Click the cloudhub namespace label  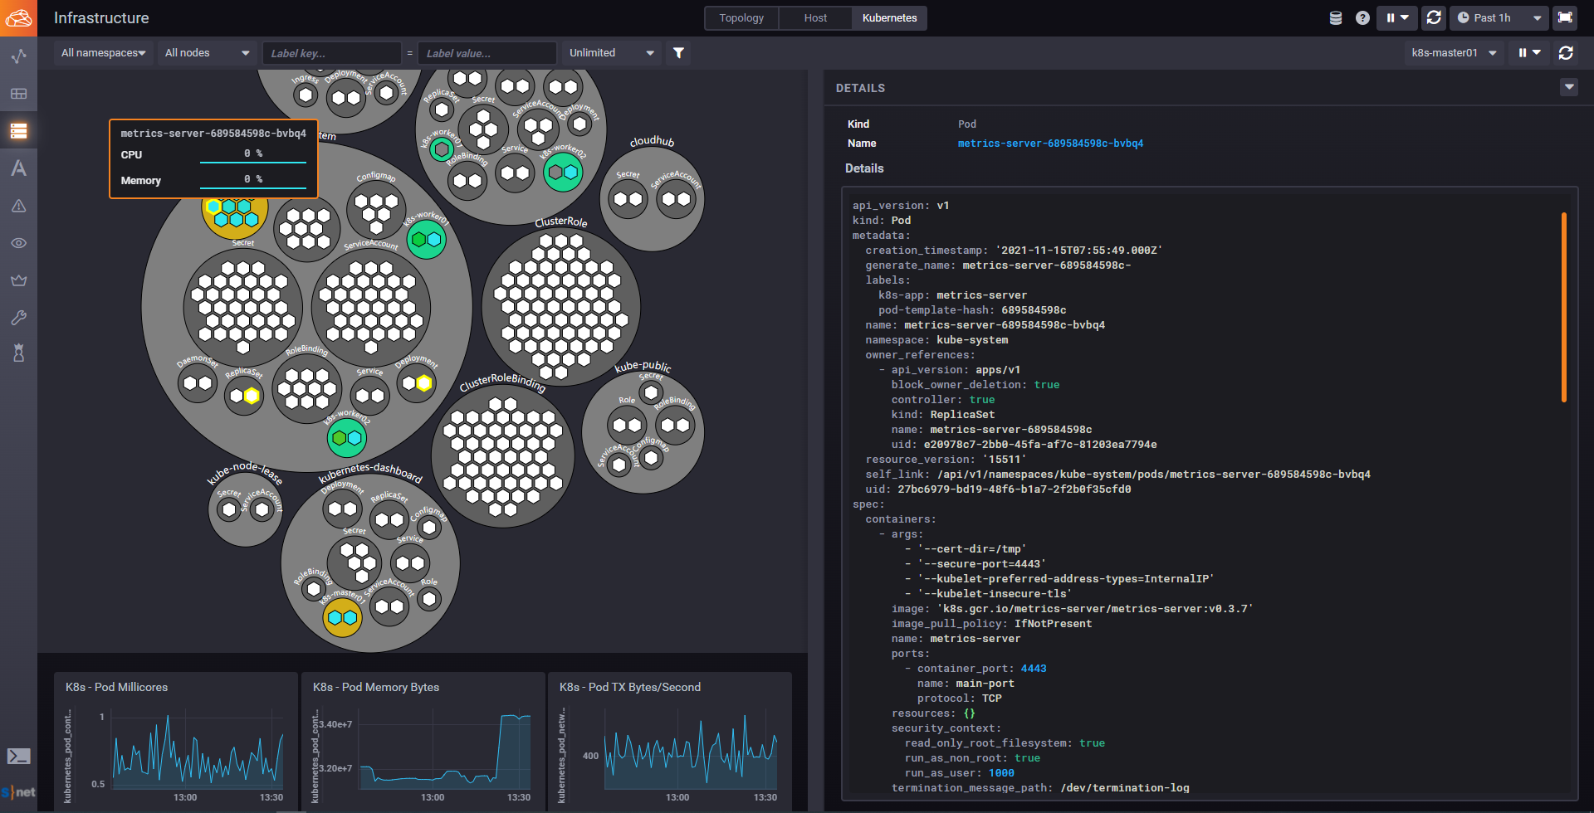653,141
